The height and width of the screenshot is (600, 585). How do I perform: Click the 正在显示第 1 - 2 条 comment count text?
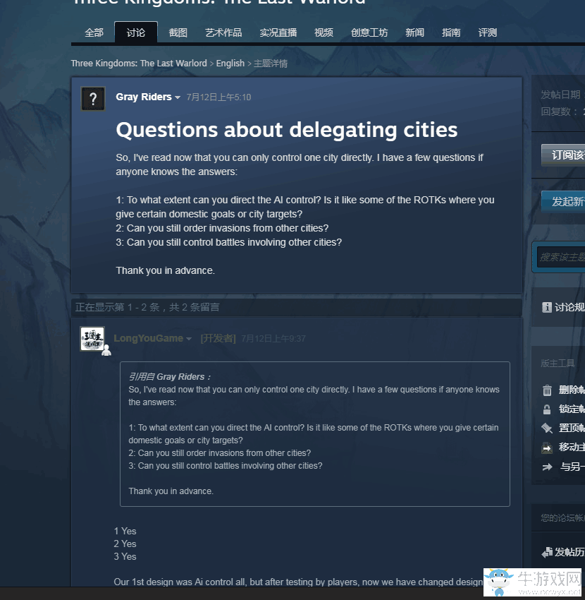(x=147, y=307)
